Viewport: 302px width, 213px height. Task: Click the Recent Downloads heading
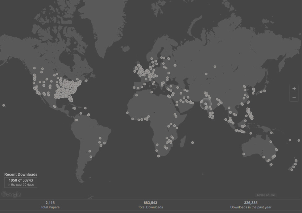pos(21,174)
